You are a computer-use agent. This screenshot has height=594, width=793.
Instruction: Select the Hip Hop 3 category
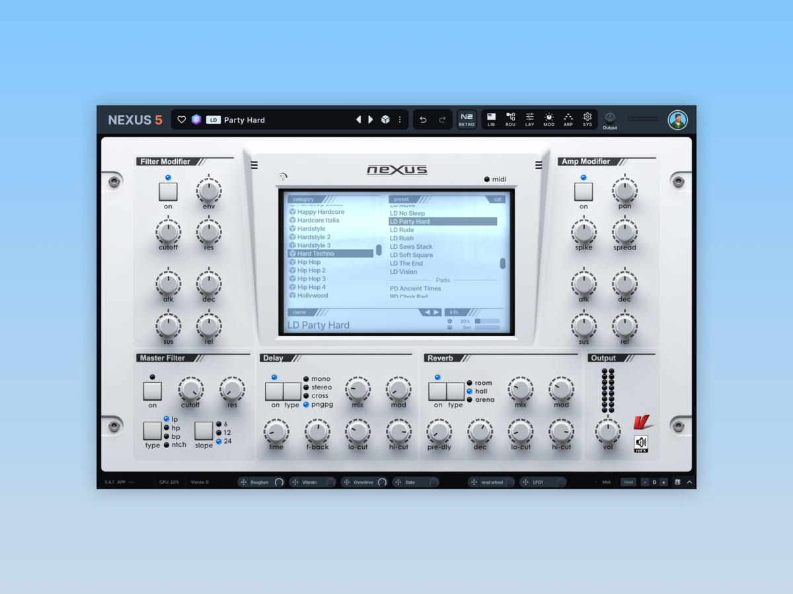coord(311,279)
